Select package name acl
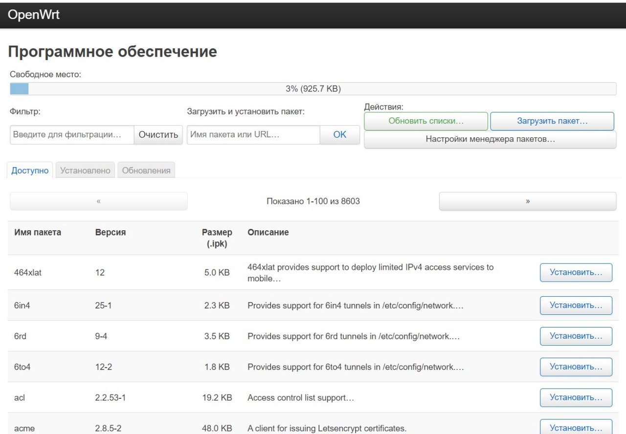Image resolution: width=626 pixels, height=434 pixels. tap(20, 398)
